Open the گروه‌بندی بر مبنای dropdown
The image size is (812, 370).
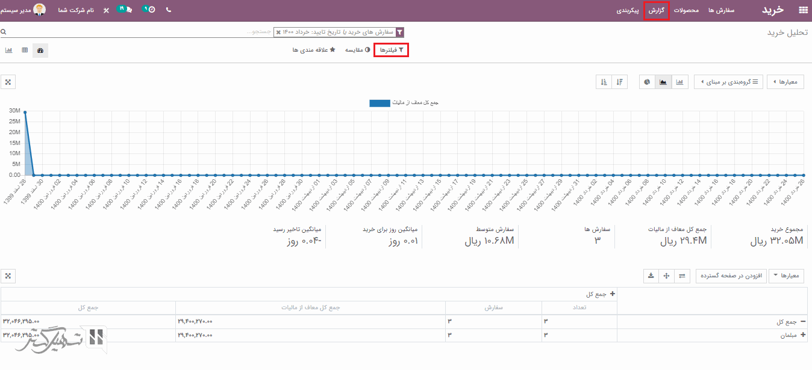pos(729,82)
